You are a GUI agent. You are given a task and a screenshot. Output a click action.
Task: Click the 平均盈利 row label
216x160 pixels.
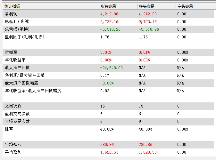[13, 152]
